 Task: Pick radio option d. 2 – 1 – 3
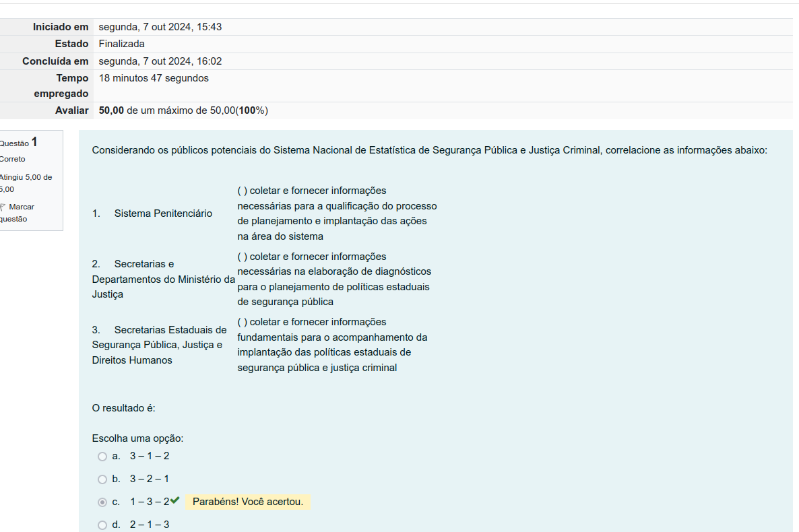pos(102,525)
